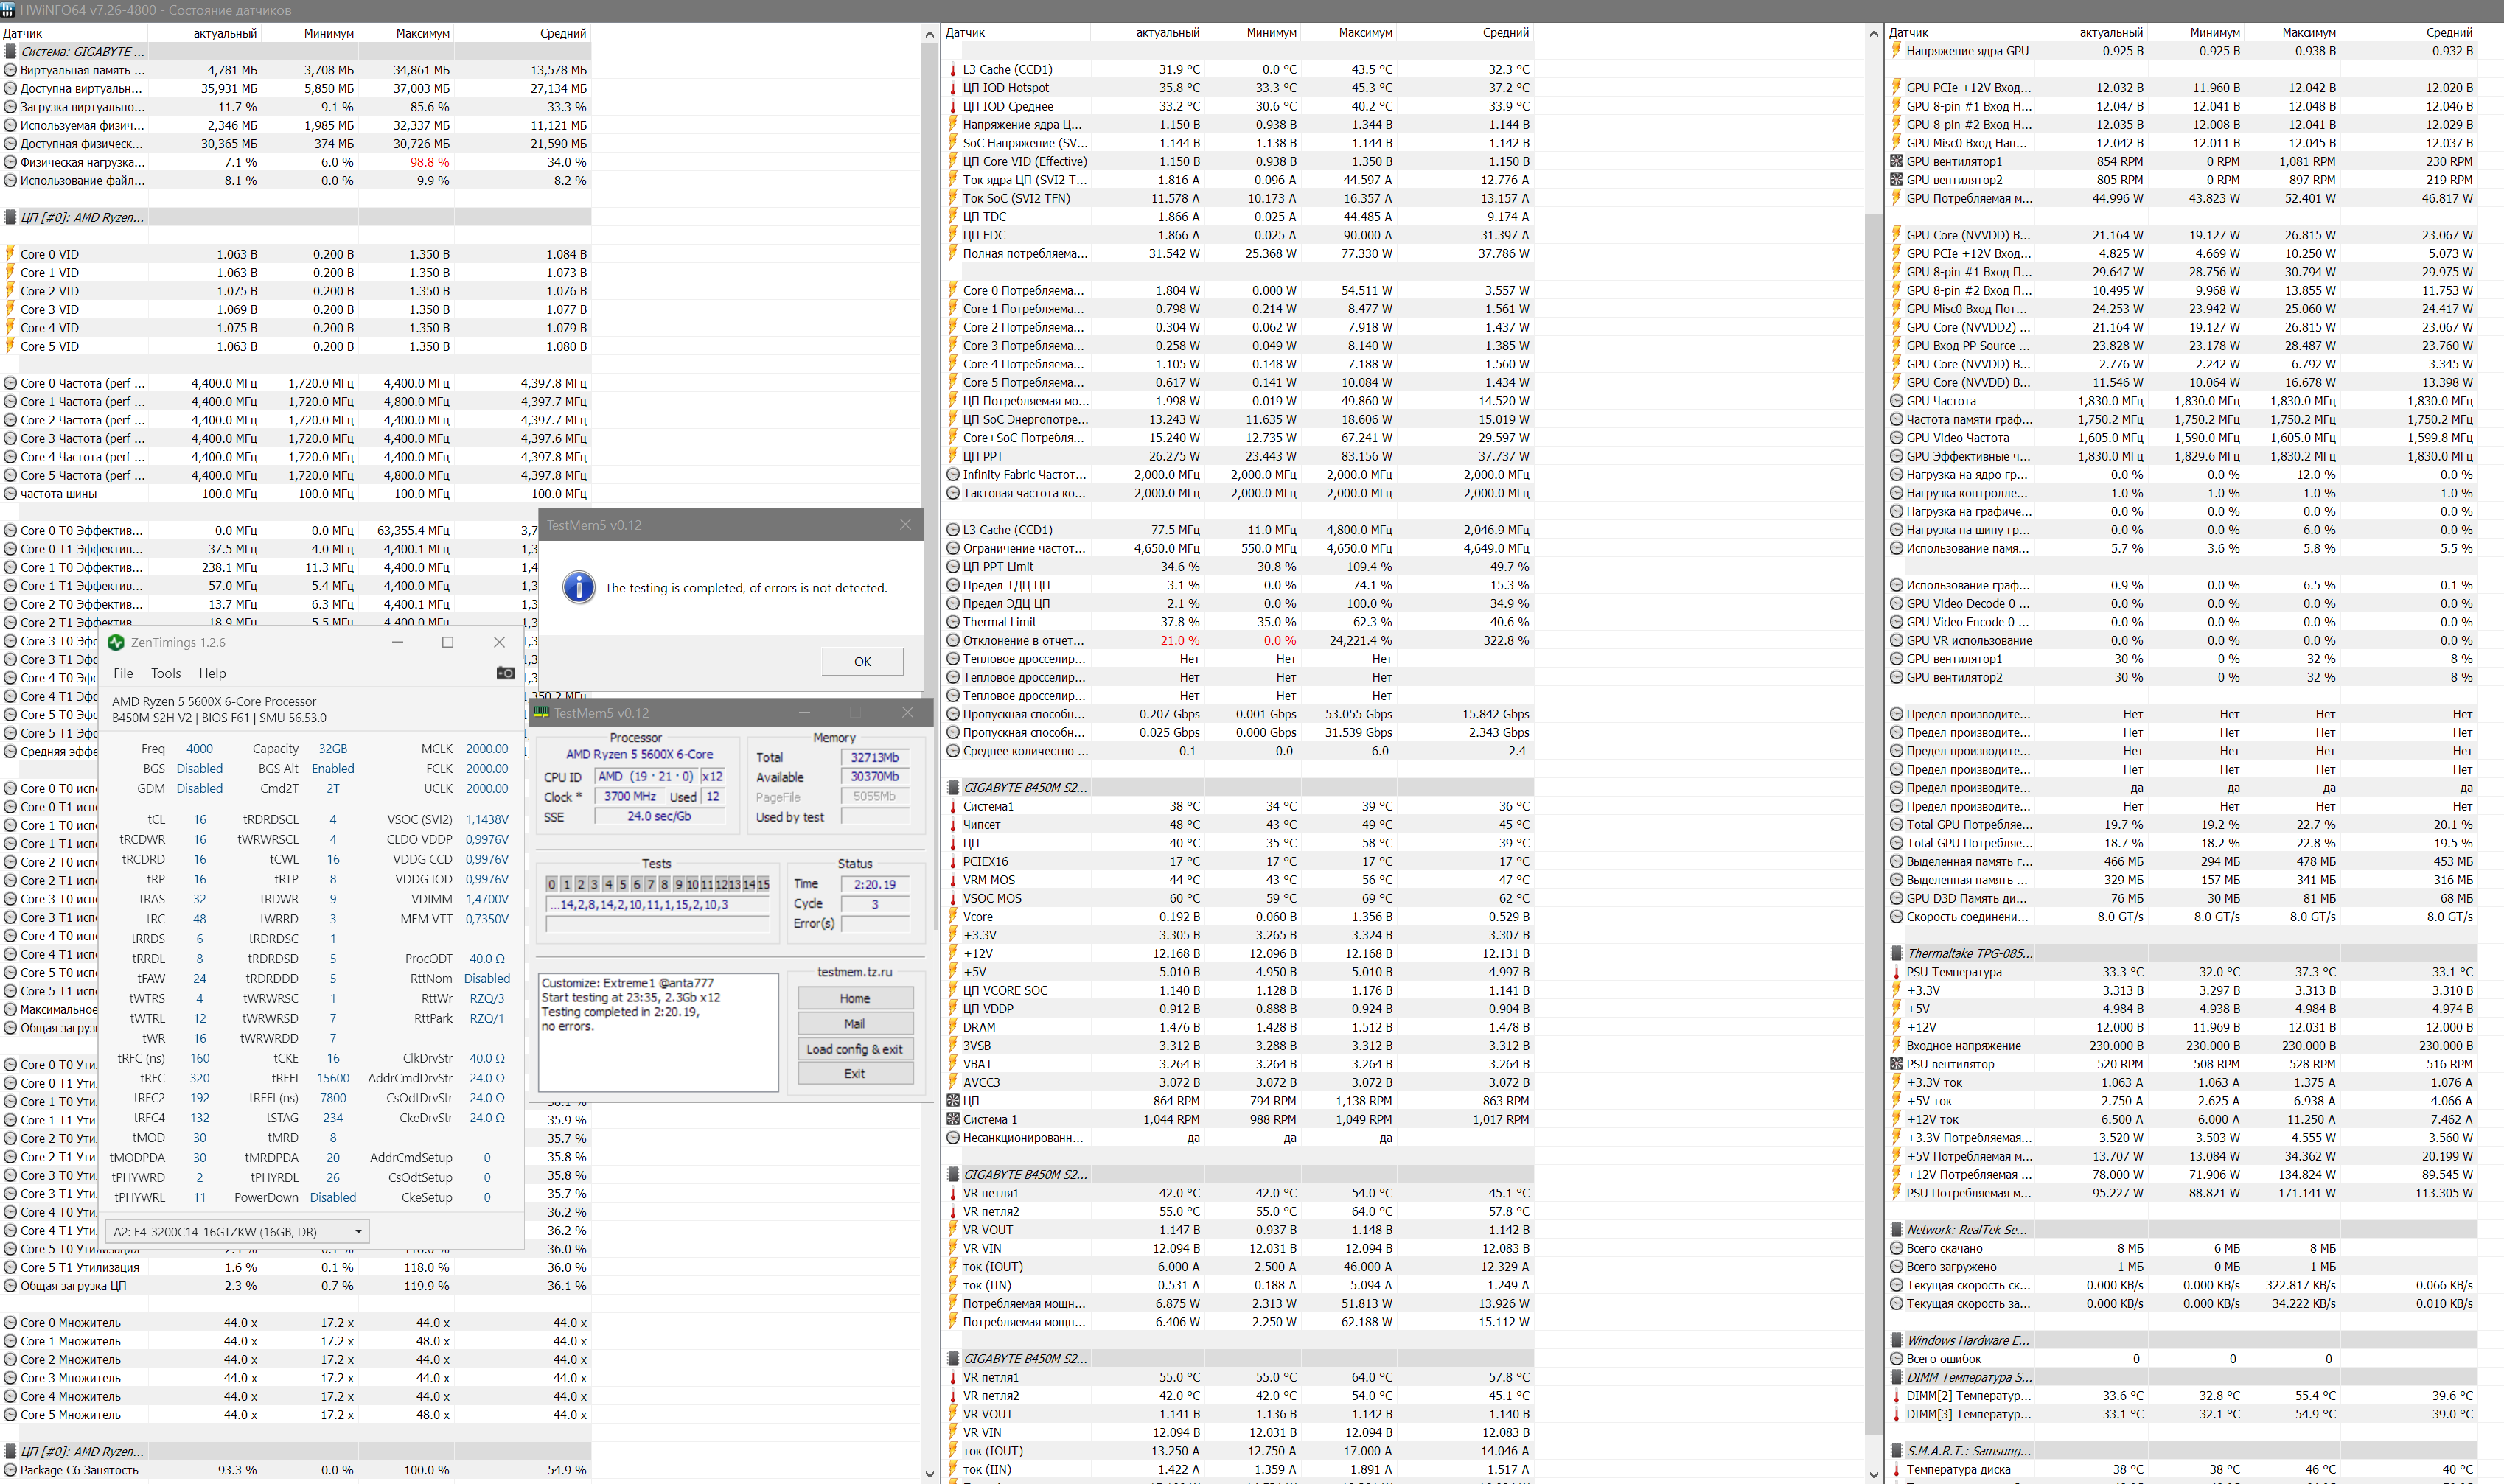2504x1484 pixels.
Task: Click the L3 Cache (CCD1) thermometer icon
Action: (952, 70)
